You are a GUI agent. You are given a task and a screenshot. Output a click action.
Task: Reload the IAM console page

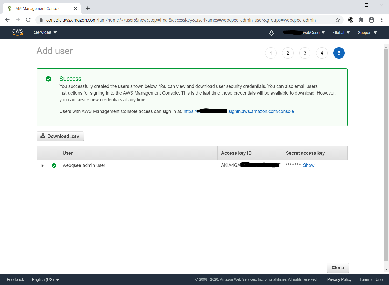(x=28, y=20)
